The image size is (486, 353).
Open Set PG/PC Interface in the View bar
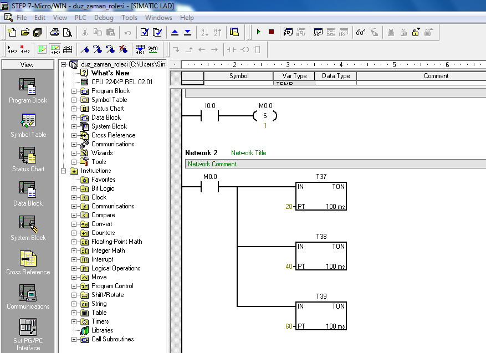coord(28,335)
